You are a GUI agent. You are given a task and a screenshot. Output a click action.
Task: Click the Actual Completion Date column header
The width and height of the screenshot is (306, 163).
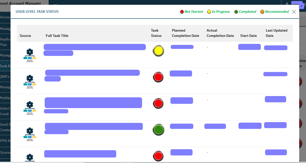point(220,33)
